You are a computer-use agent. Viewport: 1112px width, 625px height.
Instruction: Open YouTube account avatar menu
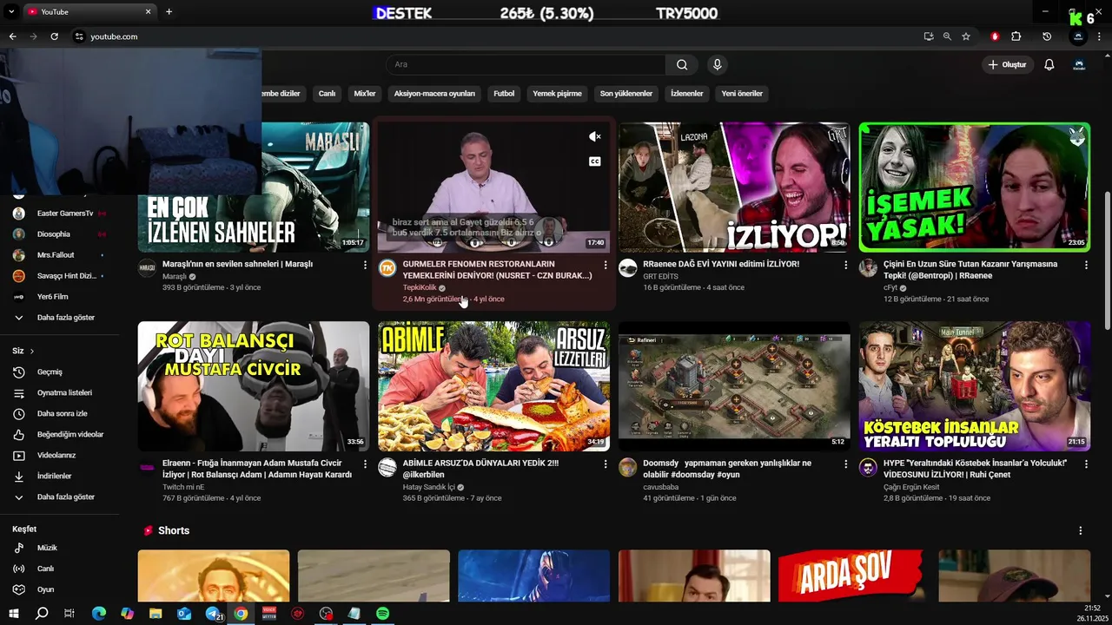[1079, 64]
